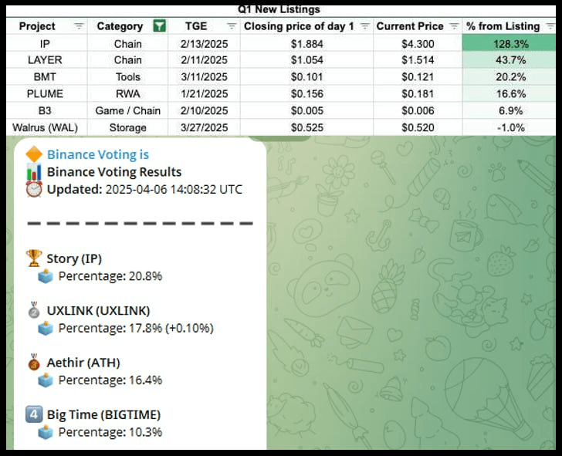
Task: Select the 'Category' column header
Action: (x=120, y=26)
